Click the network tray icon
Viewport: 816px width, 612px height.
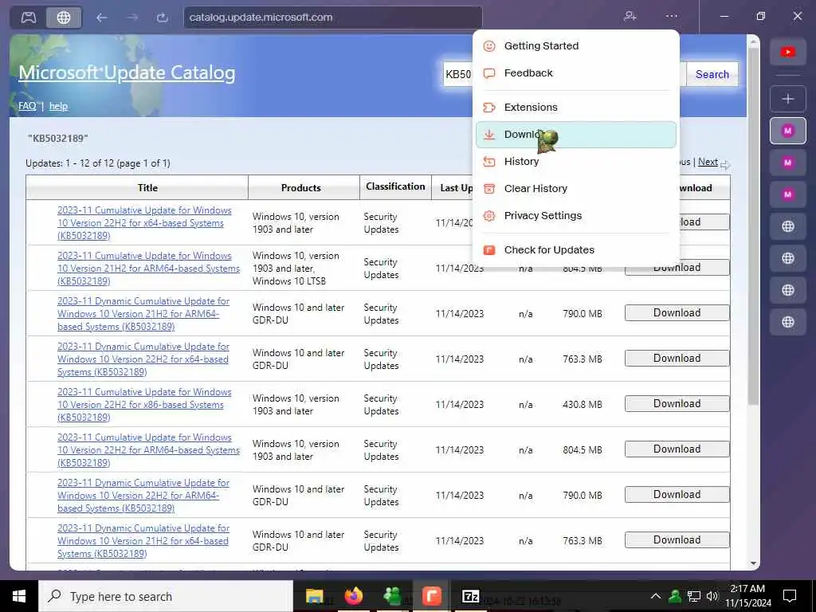coord(694,596)
